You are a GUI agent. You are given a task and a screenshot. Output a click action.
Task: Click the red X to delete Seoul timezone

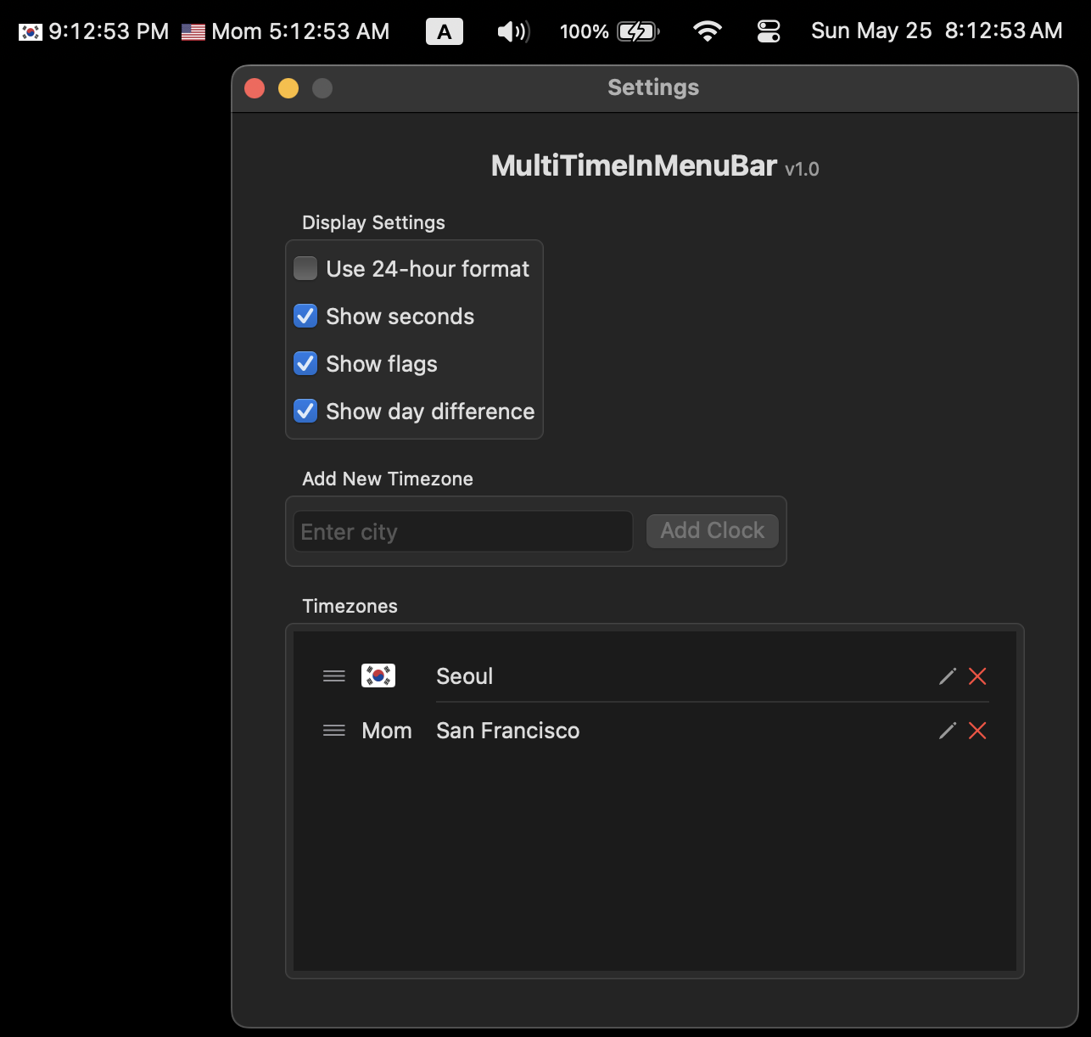[x=977, y=676]
